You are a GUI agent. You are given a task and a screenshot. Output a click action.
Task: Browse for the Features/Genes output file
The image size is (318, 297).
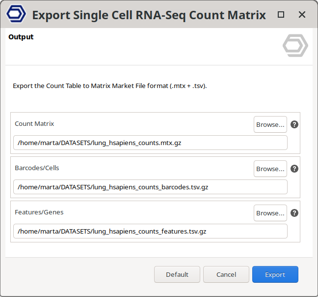pyautogui.click(x=270, y=213)
